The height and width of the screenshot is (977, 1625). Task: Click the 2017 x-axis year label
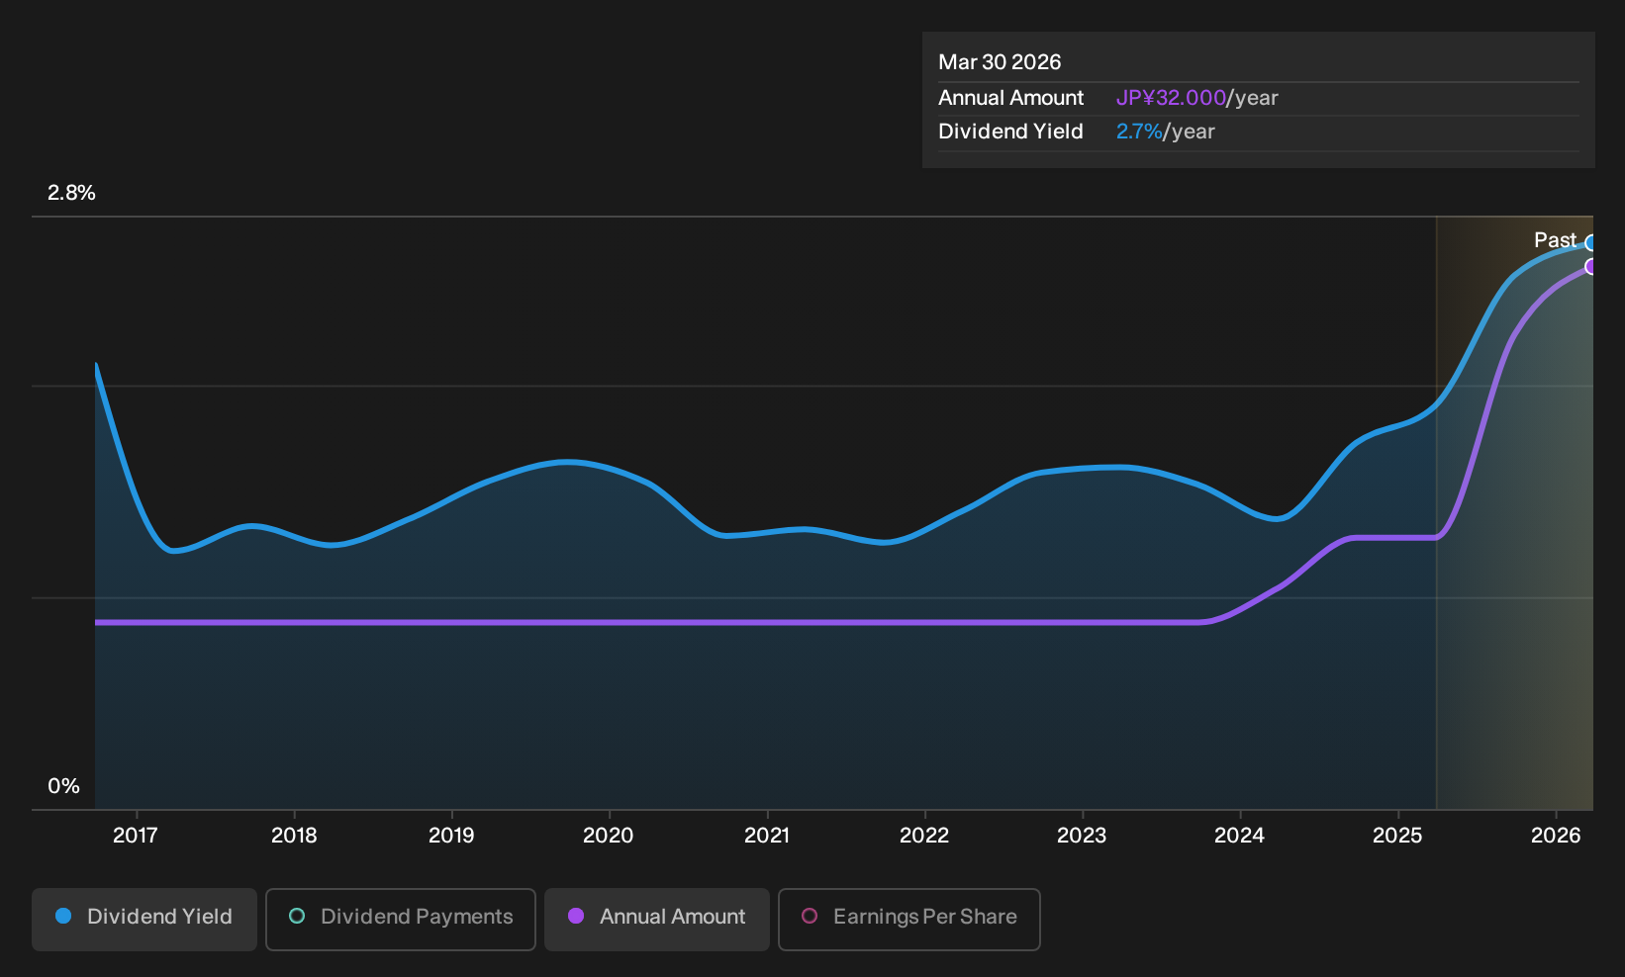pyautogui.click(x=136, y=836)
